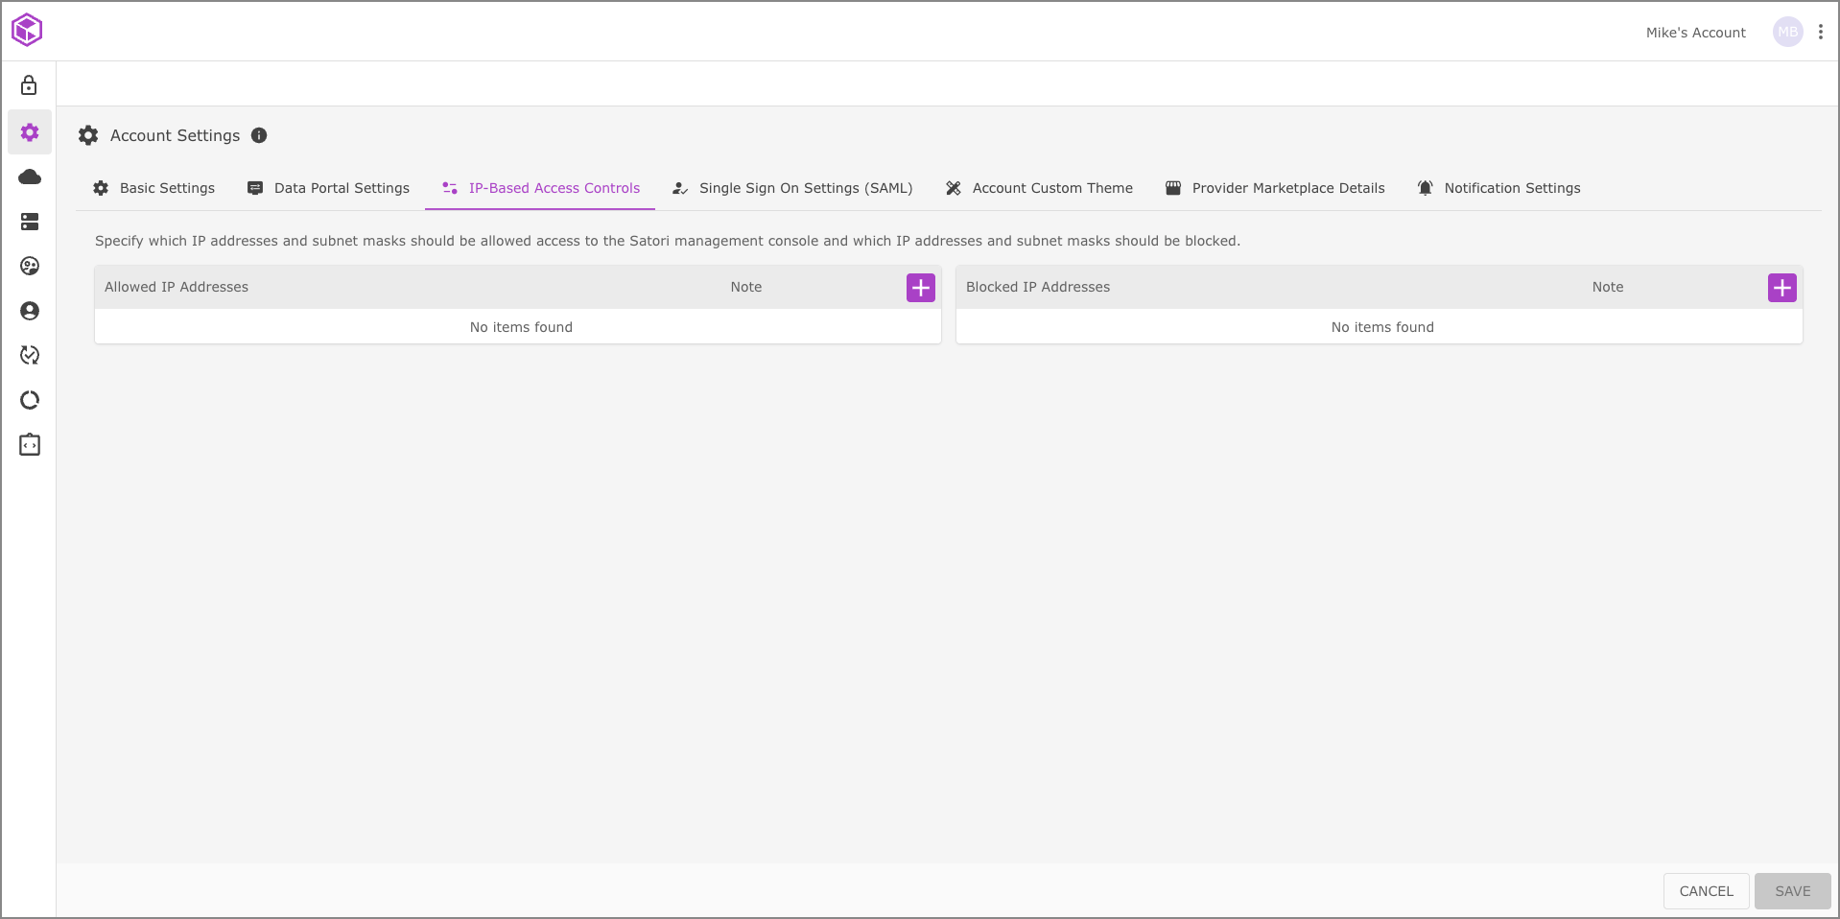Screen dimensions: 1840x919
Task: Open the donut chart sidebar icon
Action: [30, 400]
